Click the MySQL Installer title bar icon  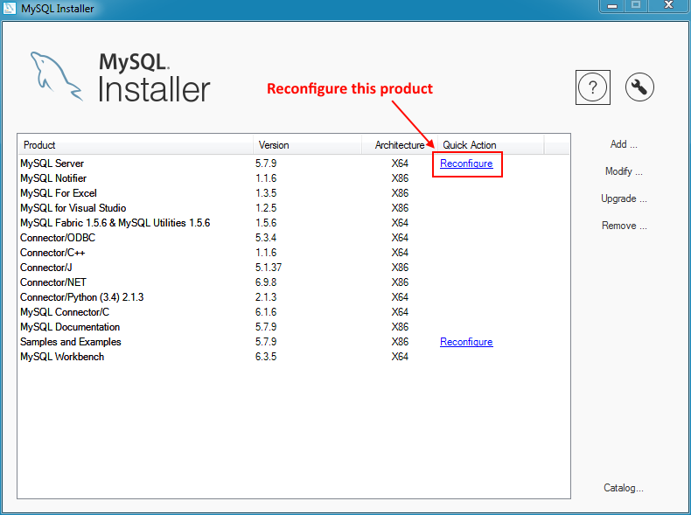[10, 9]
